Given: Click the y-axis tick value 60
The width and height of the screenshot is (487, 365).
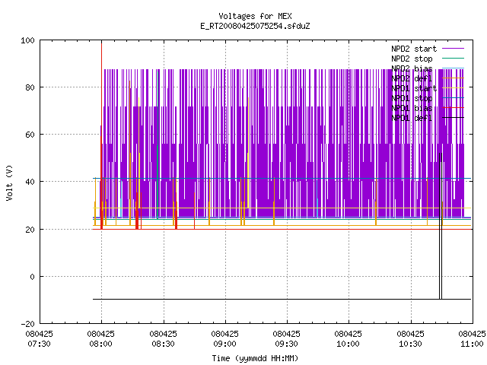Looking at the screenshot, I should [30, 135].
